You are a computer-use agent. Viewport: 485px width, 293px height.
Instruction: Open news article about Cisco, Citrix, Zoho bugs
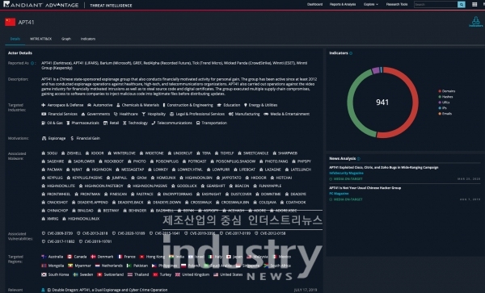pyautogui.click(x=383, y=167)
